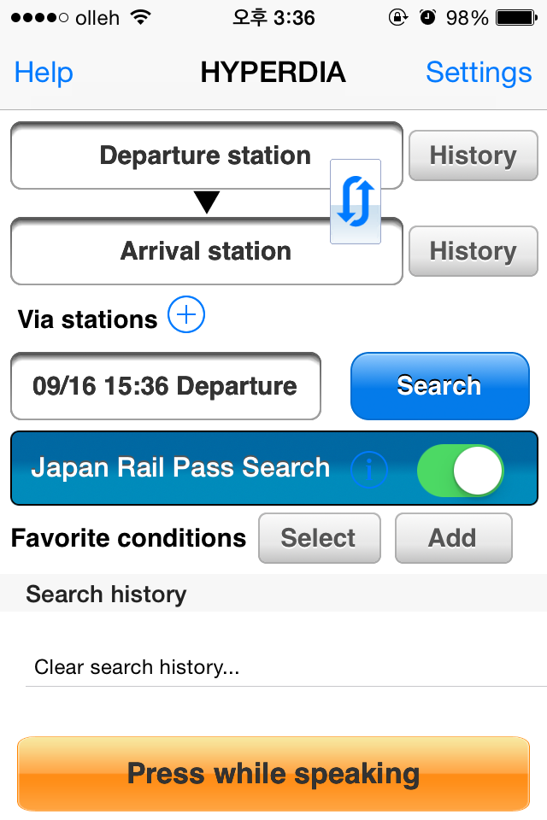Open History for arrival station
The image size is (547, 820).
click(x=473, y=251)
